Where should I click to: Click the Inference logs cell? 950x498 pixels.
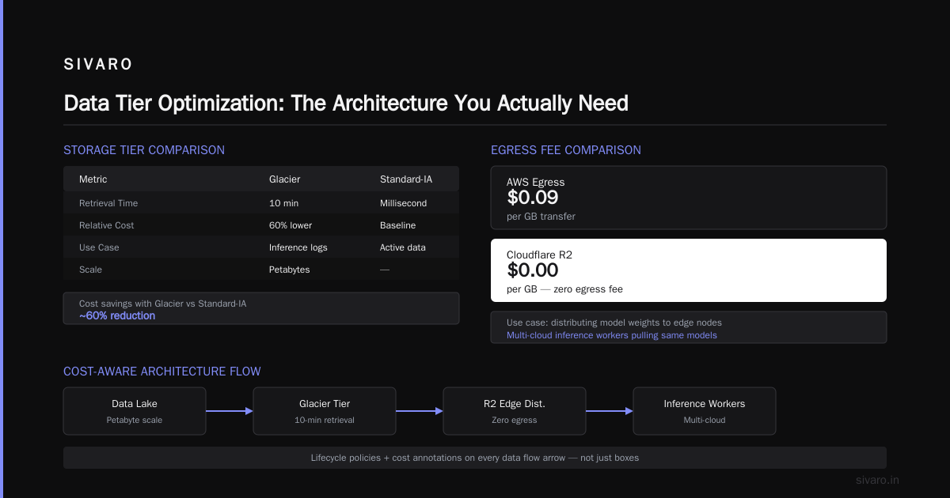[298, 247]
